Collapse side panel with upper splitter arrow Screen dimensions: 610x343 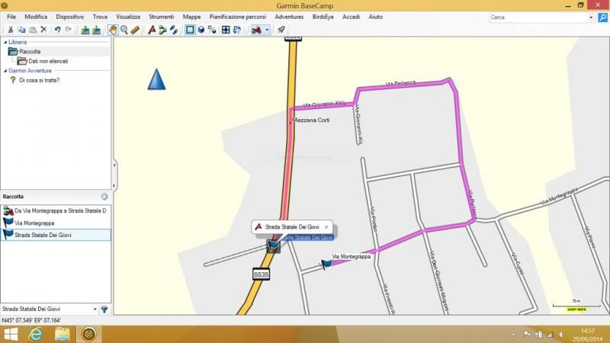click(114, 165)
